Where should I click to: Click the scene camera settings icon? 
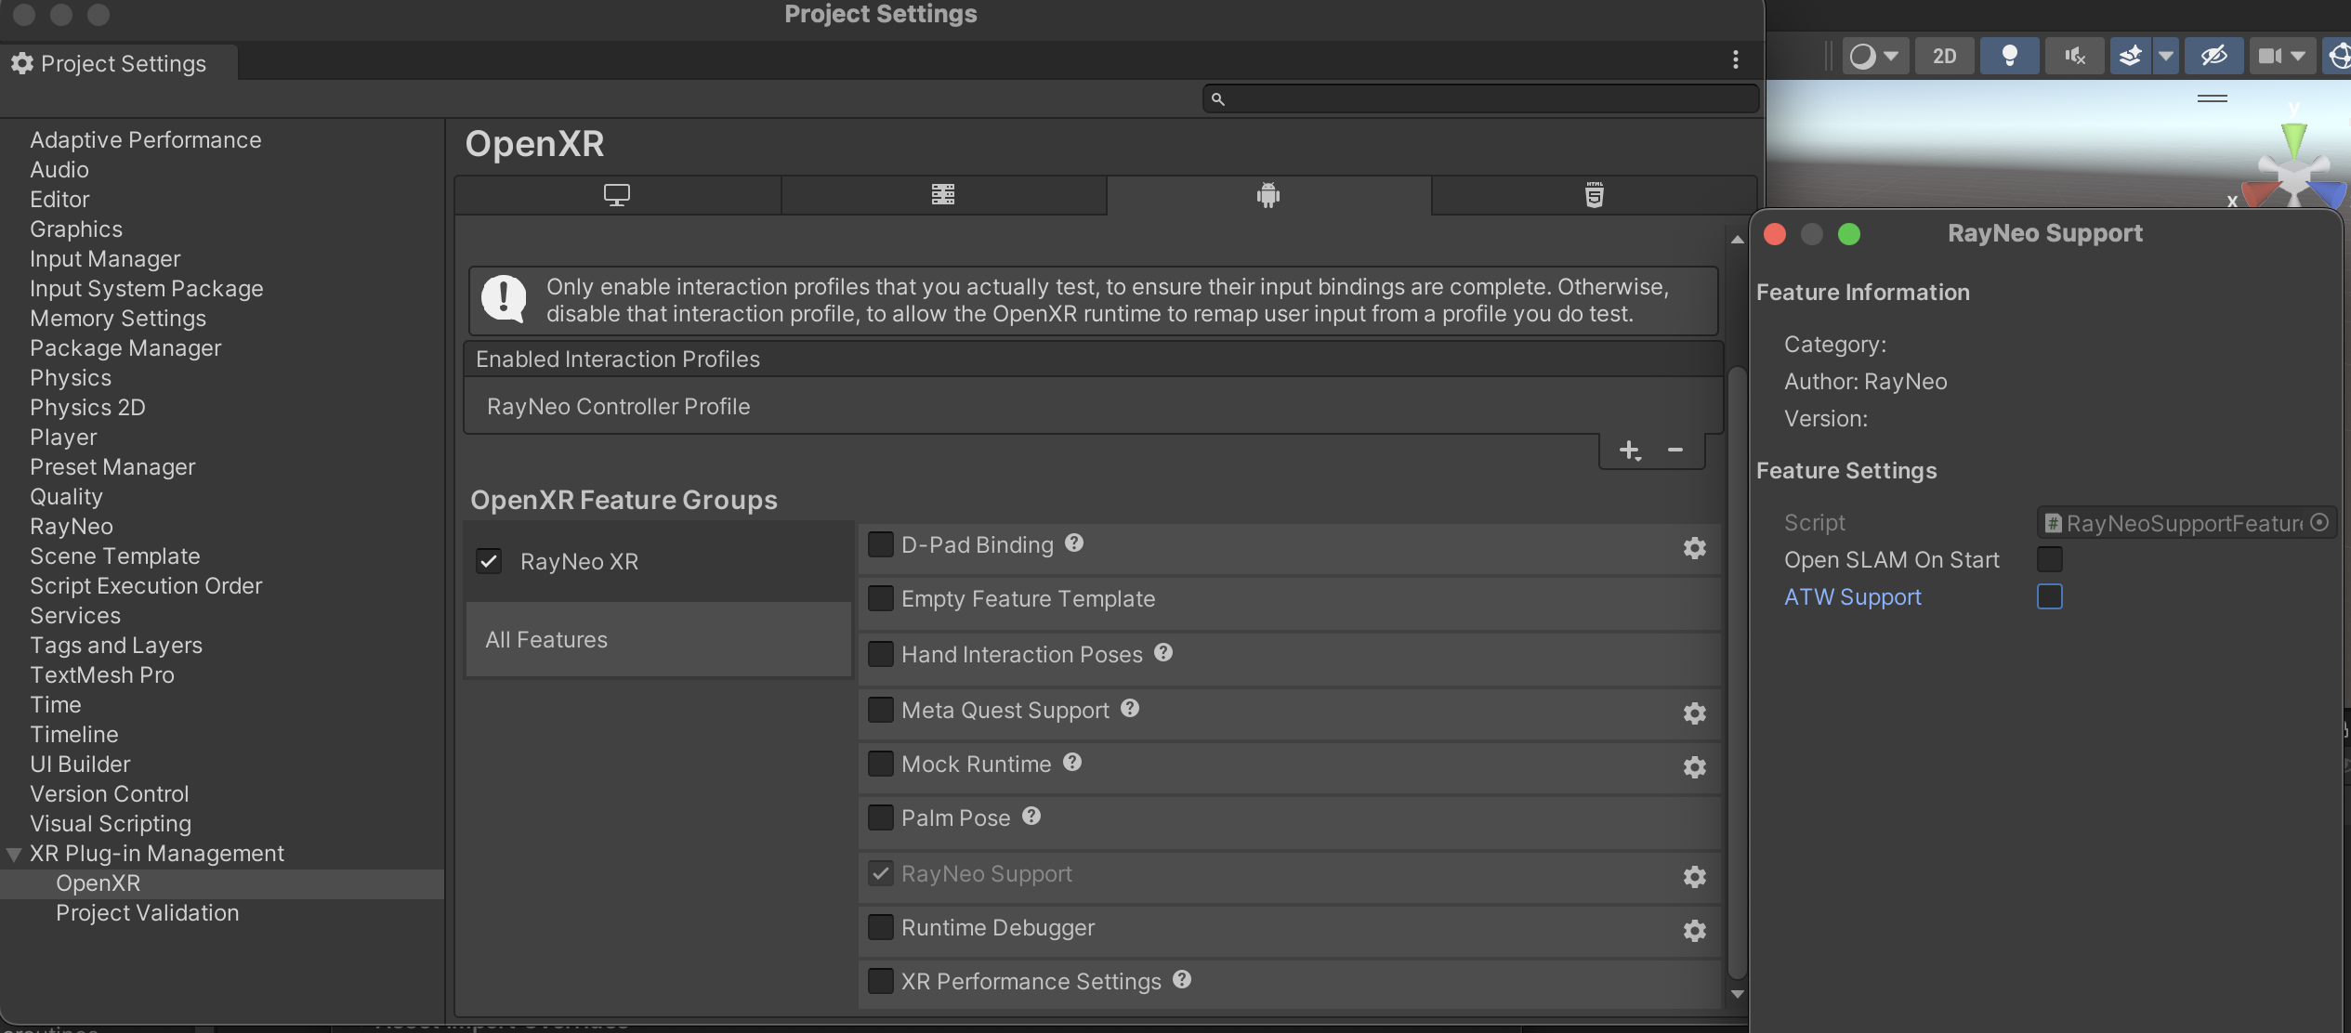2270,57
